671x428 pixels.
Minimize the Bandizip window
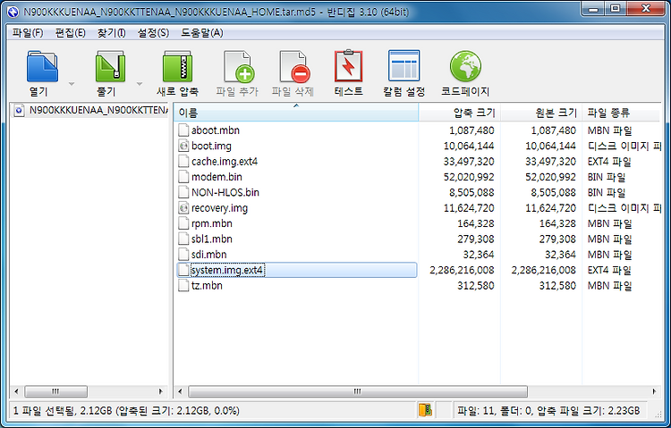[x=594, y=9]
